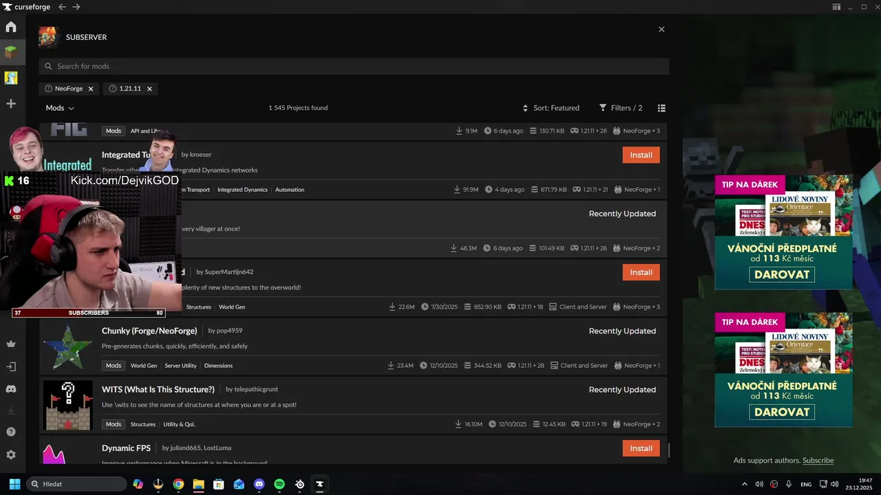The width and height of the screenshot is (881, 495).
Task: Open the CurseForge Home sidebar icon
Action: 11,27
